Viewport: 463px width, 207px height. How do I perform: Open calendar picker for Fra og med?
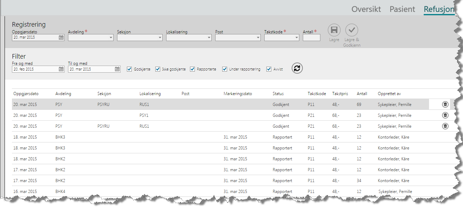click(x=61, y=69)
